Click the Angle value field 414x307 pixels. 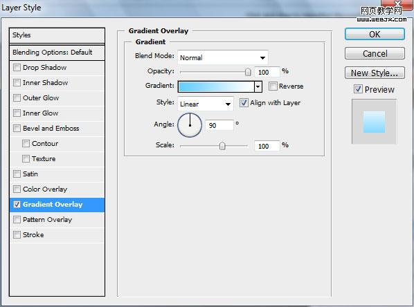tap(219, 125)
